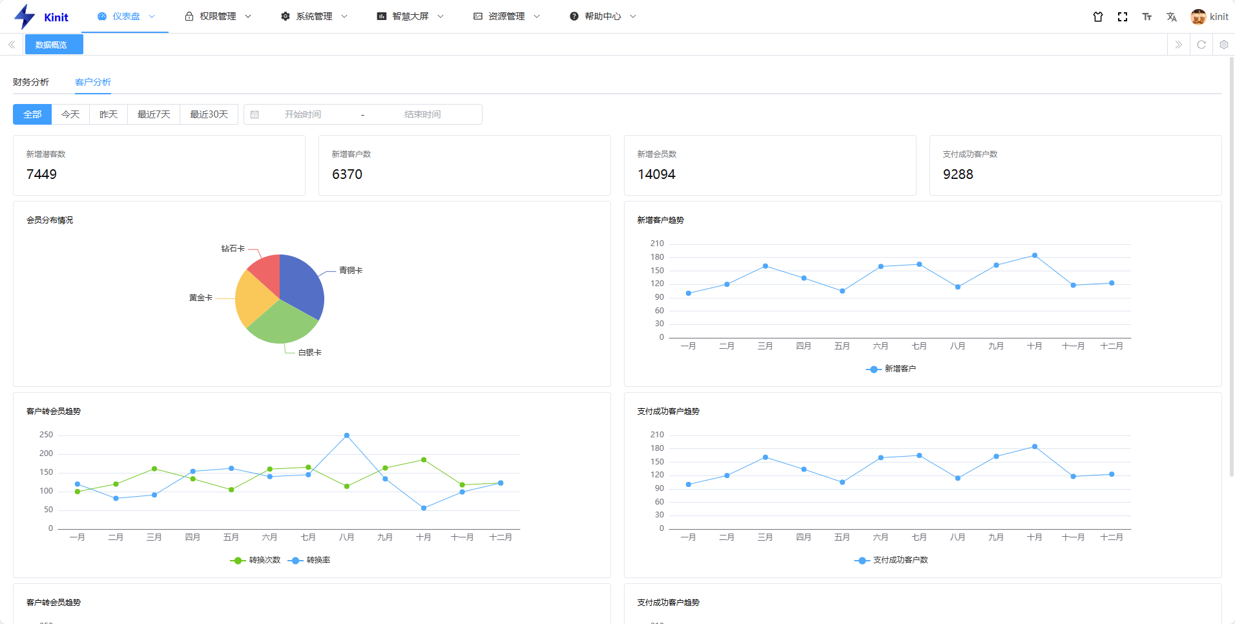Open the language translation icon

pyautogui.click(x=1172, y=17)
